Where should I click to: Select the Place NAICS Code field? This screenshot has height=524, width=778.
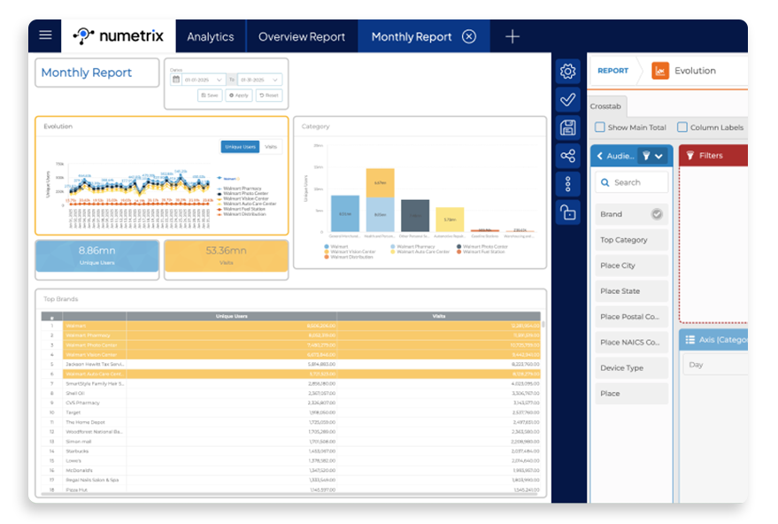click(631, 343)
